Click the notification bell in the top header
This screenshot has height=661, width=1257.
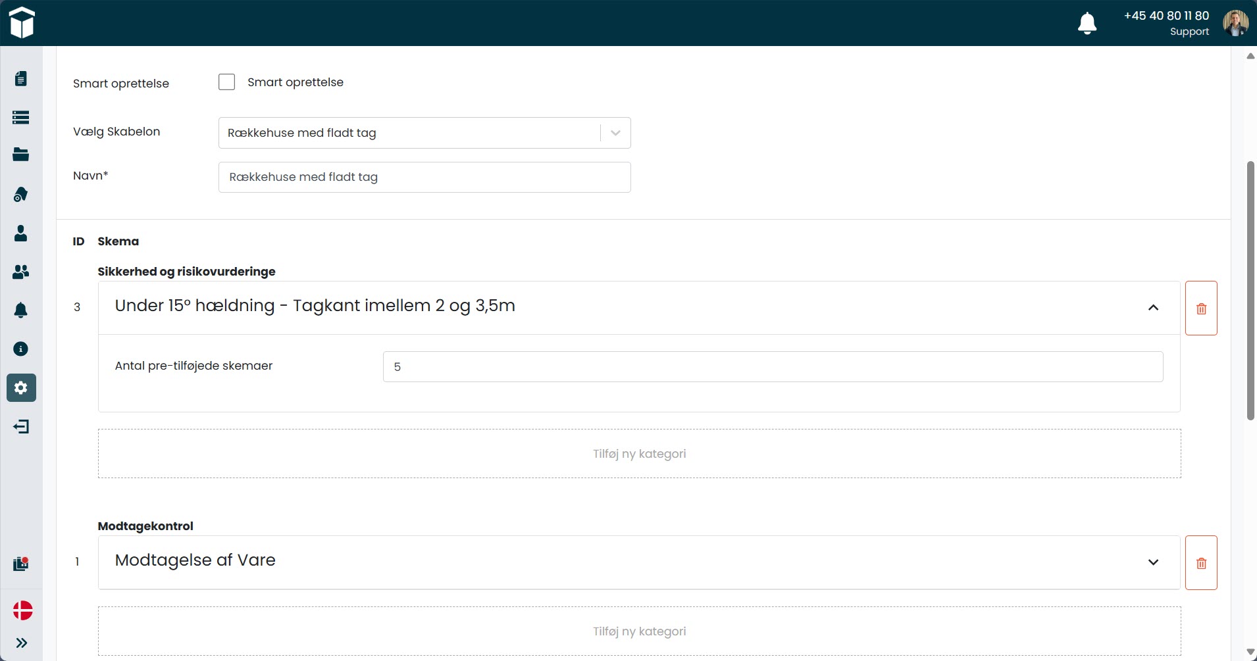point(1087,23)
